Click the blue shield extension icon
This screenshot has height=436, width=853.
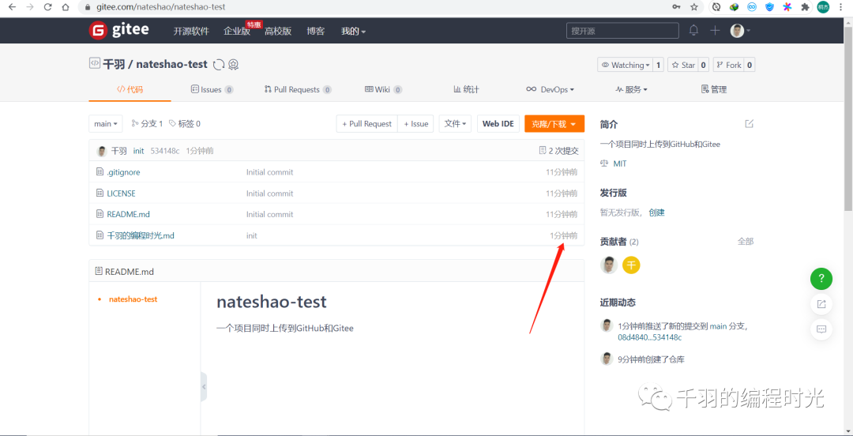(x=769, y=7)
